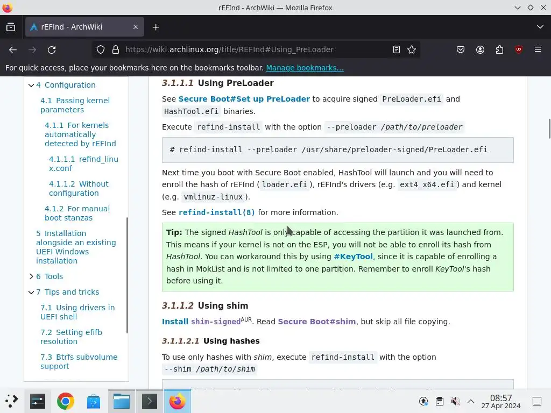Image resolution: width=551 pixels, height=413 pixels.
Task: Reload the page with the refresh icon
Action: click(52, 50)
